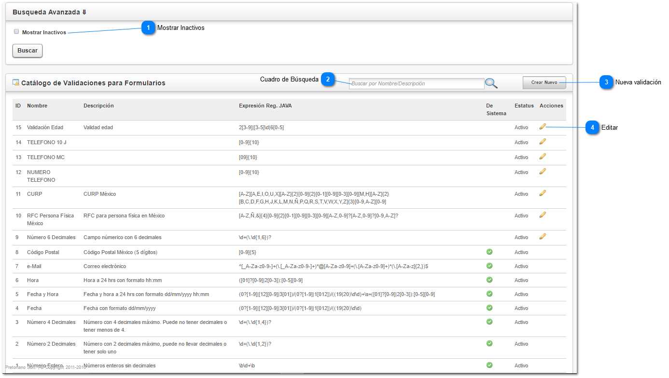Click the Catálogo de Validaciones para Formularios title
The image size is (669, 378).
pyautogui.click(x=93, y=83)
